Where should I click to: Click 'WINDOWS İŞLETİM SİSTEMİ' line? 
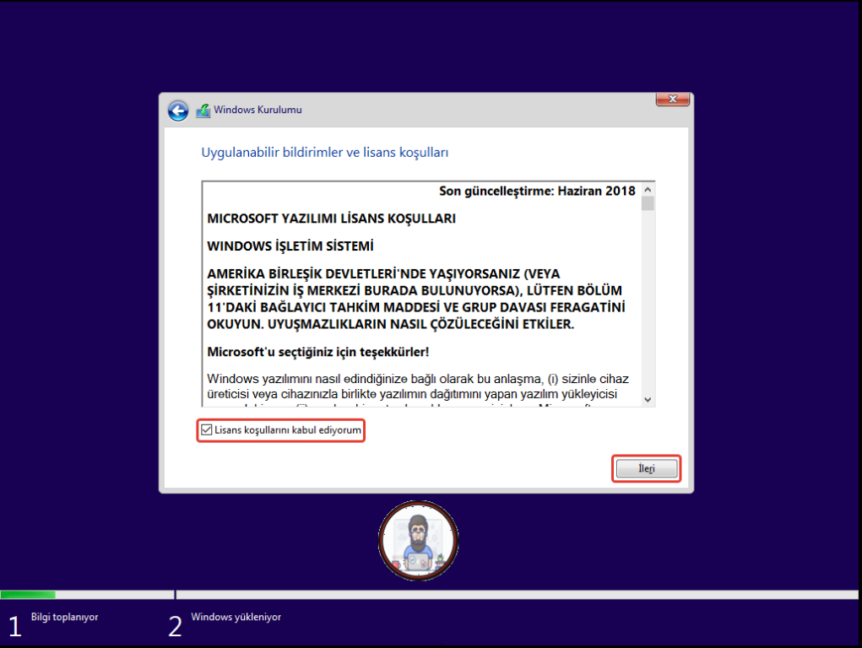290,246
